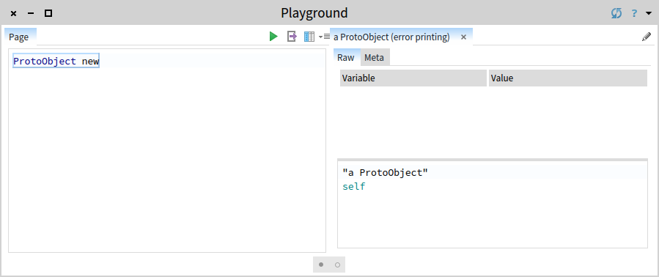Click on 'ProtoObject new' code text

tap(56, 61)
